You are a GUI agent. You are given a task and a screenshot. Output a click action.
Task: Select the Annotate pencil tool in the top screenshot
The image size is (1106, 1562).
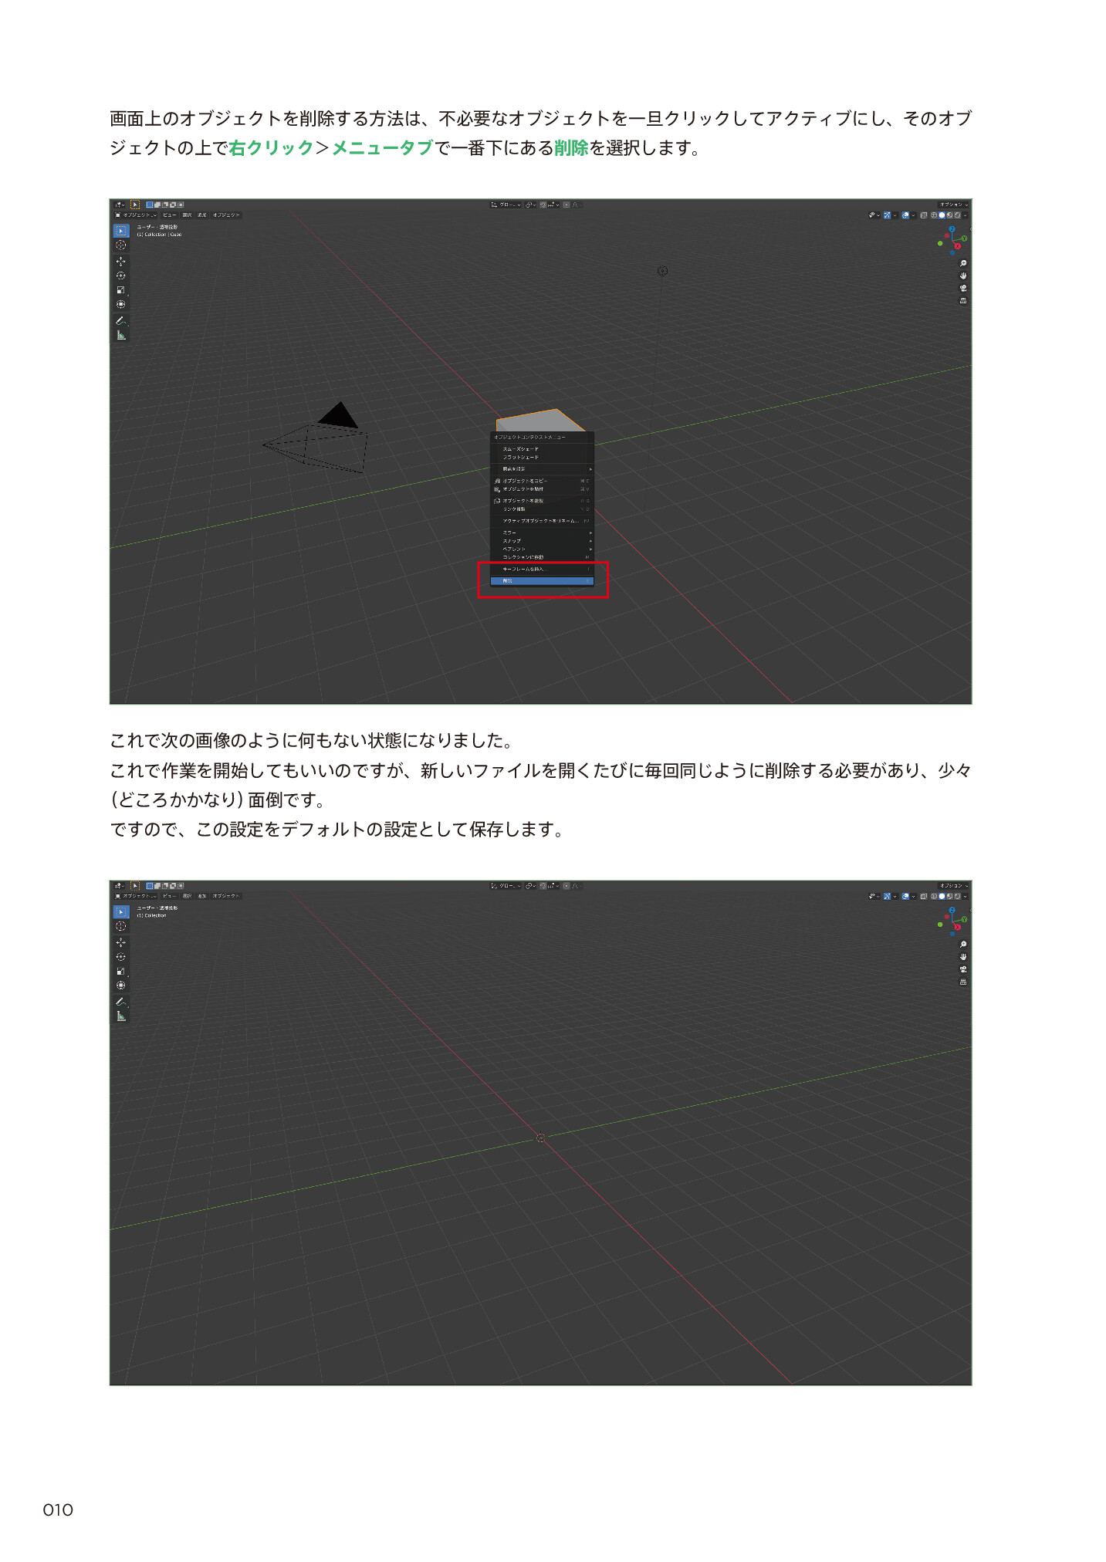coord(120,320)
